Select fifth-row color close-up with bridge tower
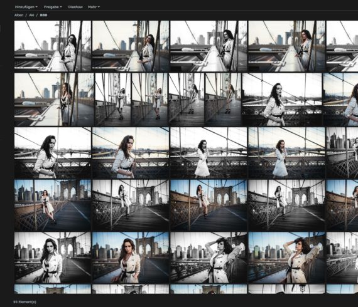Viewport: 358px width, 307px height. pyautogui.click(x=131, y=258)
